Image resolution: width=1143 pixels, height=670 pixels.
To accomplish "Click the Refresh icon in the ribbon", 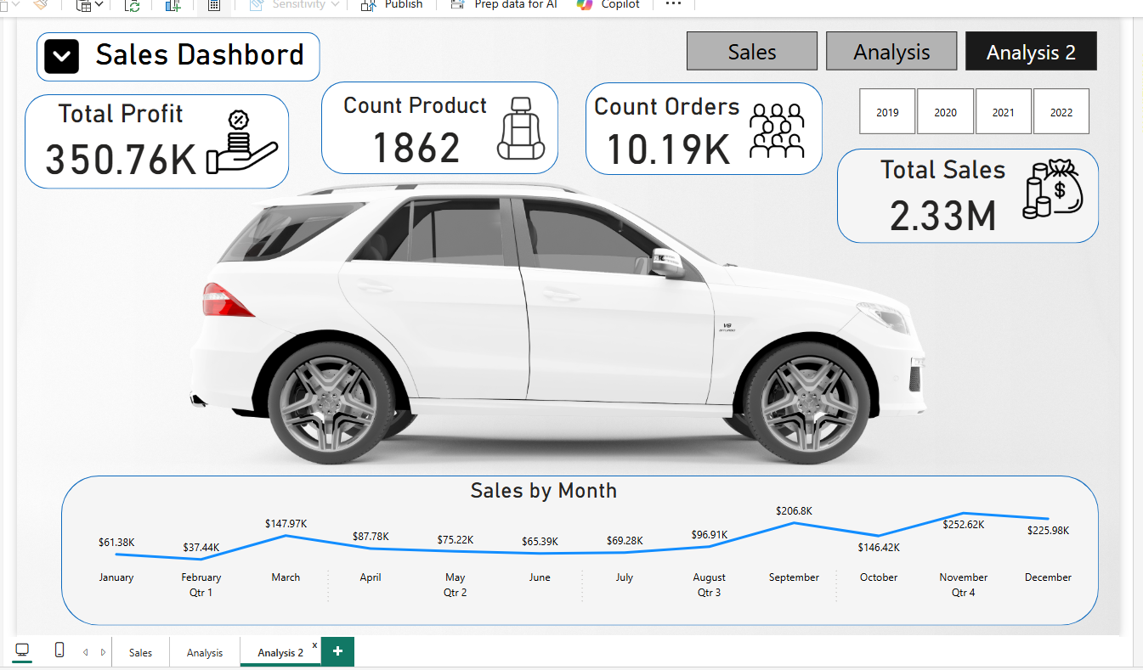I will pyautogui.click(x=132, y=5).
